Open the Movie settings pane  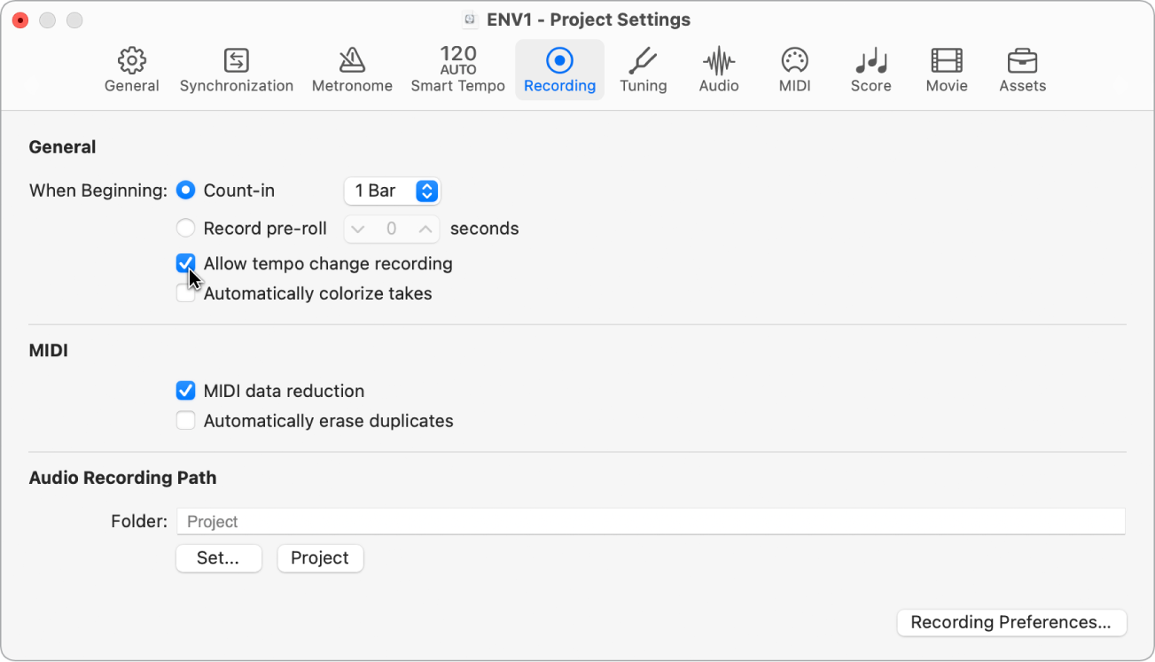tap(947, 70)
